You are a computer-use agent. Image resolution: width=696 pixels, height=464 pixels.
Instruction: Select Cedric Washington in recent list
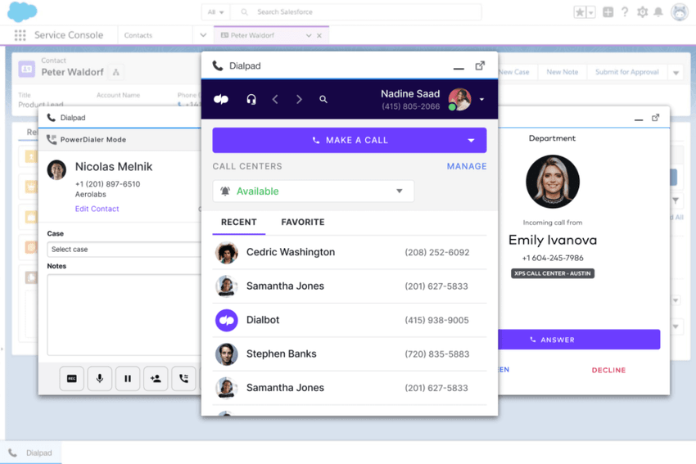point(350,252)
